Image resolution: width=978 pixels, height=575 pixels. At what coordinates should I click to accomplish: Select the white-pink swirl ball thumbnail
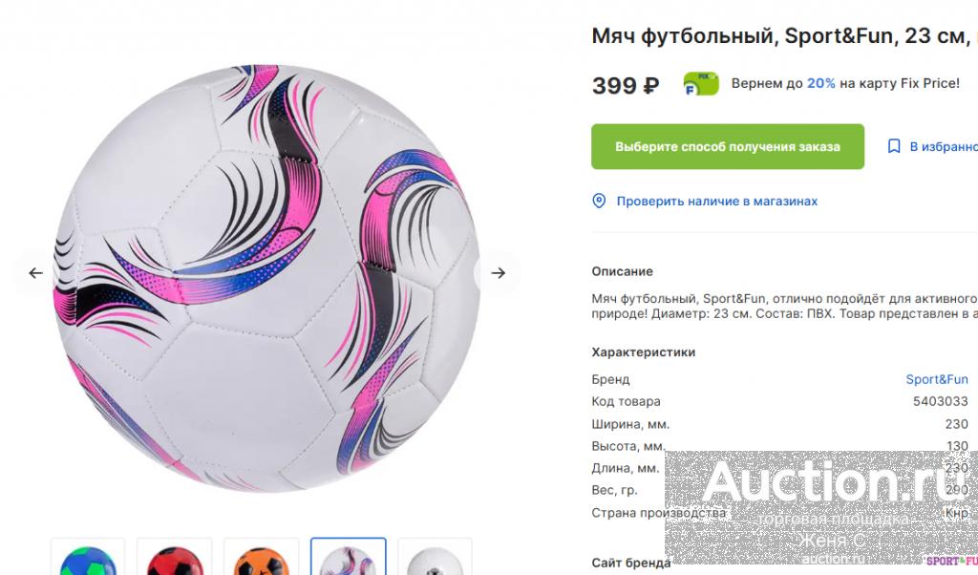click(348, 559)
